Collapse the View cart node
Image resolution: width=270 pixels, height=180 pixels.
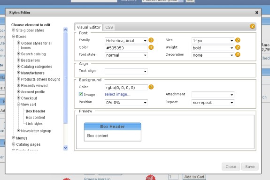coord(18,104)
